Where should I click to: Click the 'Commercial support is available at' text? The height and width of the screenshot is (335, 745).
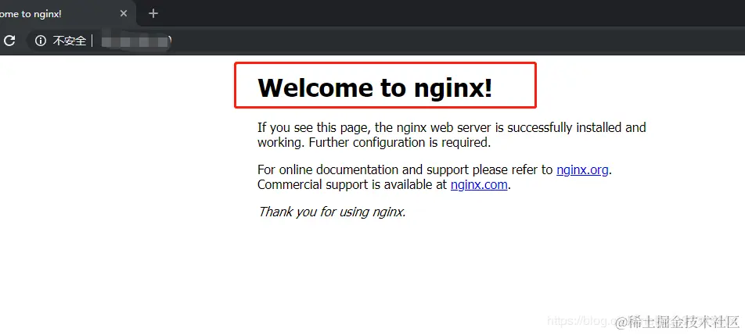[x=352, y=184]
